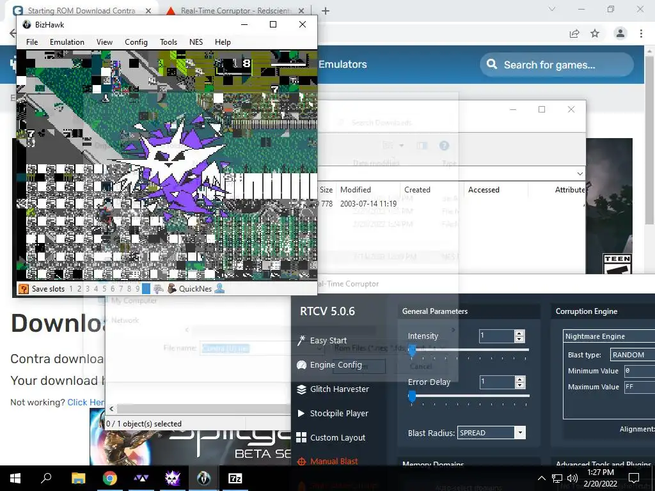Click the Search for games box
Screen dimensions: 655x491
point(557,65)
